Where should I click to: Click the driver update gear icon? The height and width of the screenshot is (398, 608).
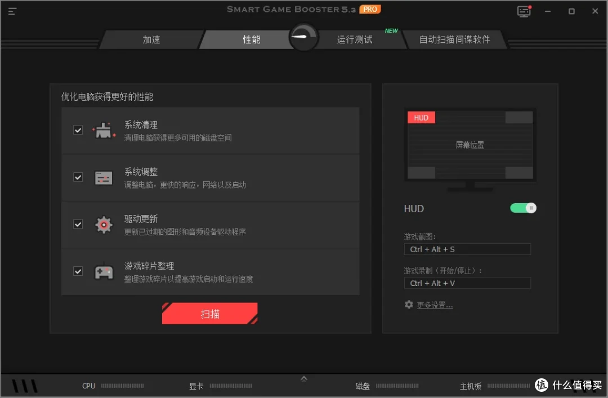104,225
